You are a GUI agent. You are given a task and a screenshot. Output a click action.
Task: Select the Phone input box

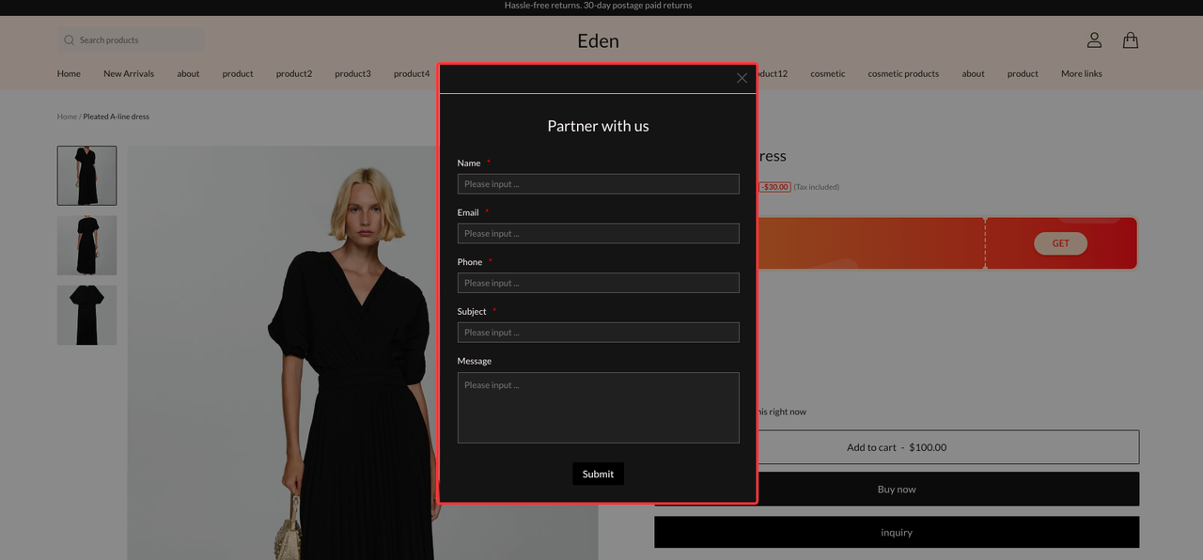coord(598,283)
